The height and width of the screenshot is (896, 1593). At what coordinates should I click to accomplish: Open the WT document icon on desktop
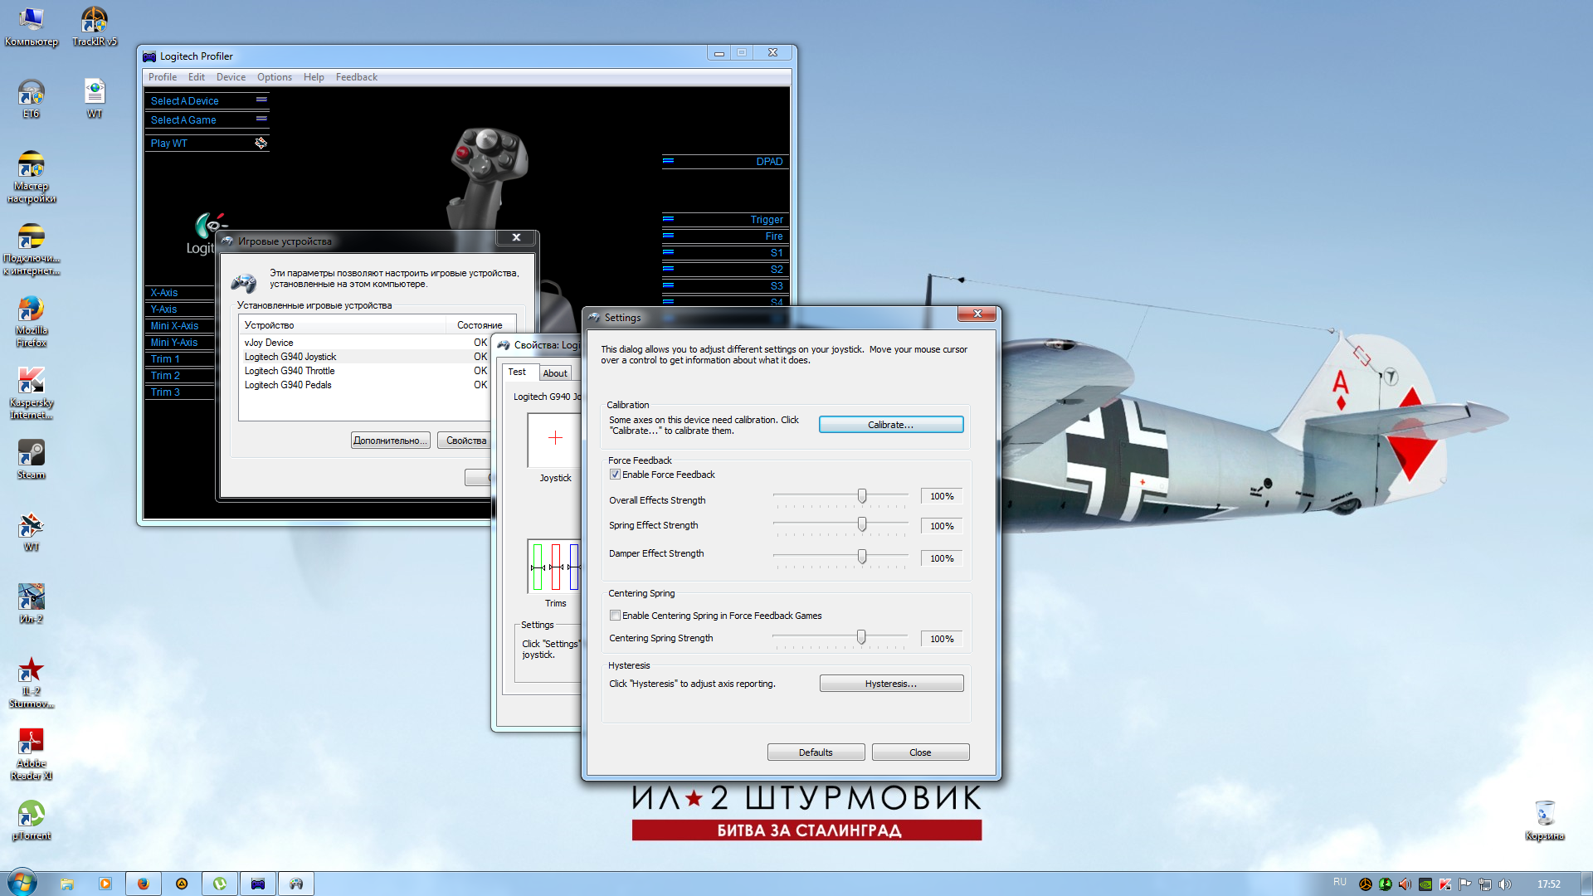95,98
